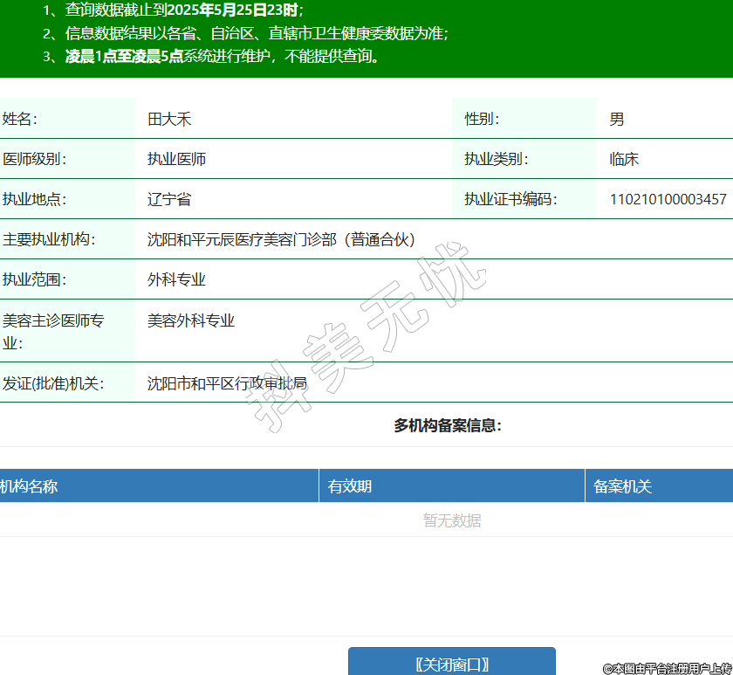
Task: Click the 执业范围 value 外科专业
Action: tap(177, 279)
